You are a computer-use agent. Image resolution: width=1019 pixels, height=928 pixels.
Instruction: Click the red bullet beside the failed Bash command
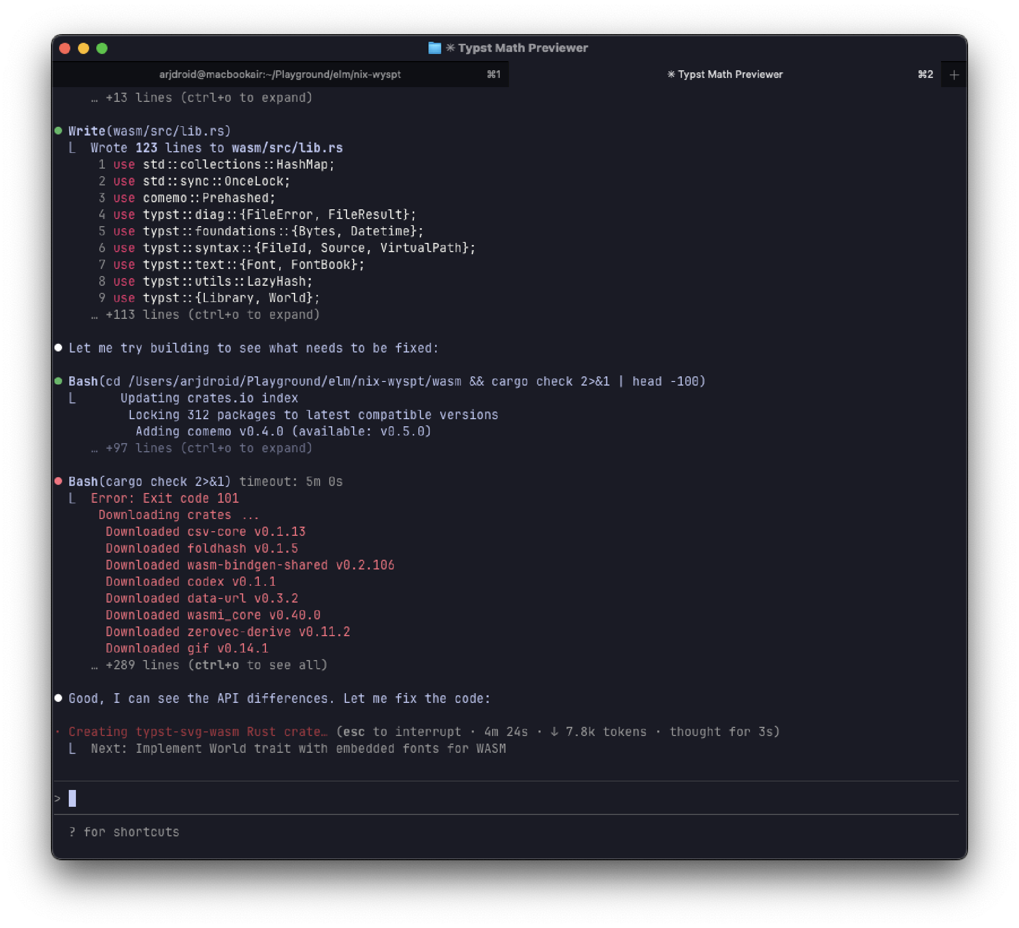[x=59, y=481]
